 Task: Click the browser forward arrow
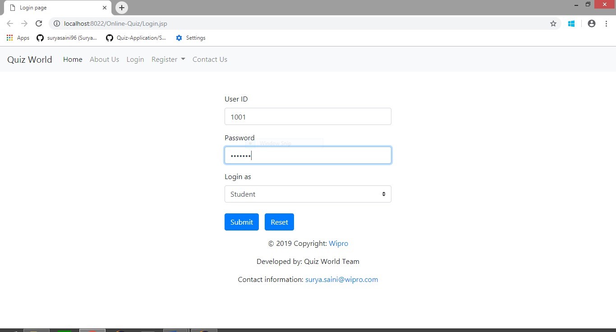[24, 23]
